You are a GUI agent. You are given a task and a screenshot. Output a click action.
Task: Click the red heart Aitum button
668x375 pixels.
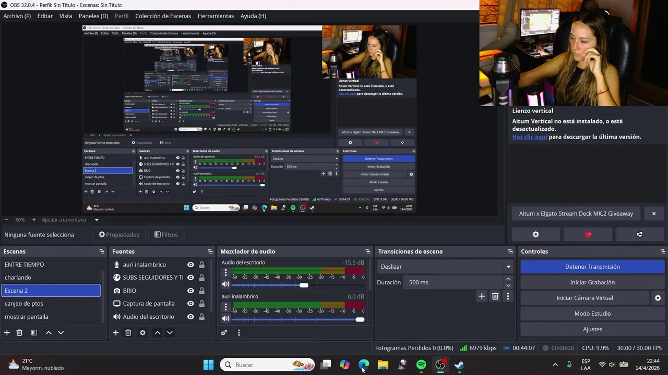pyautogui.click(x=588, y=234)
